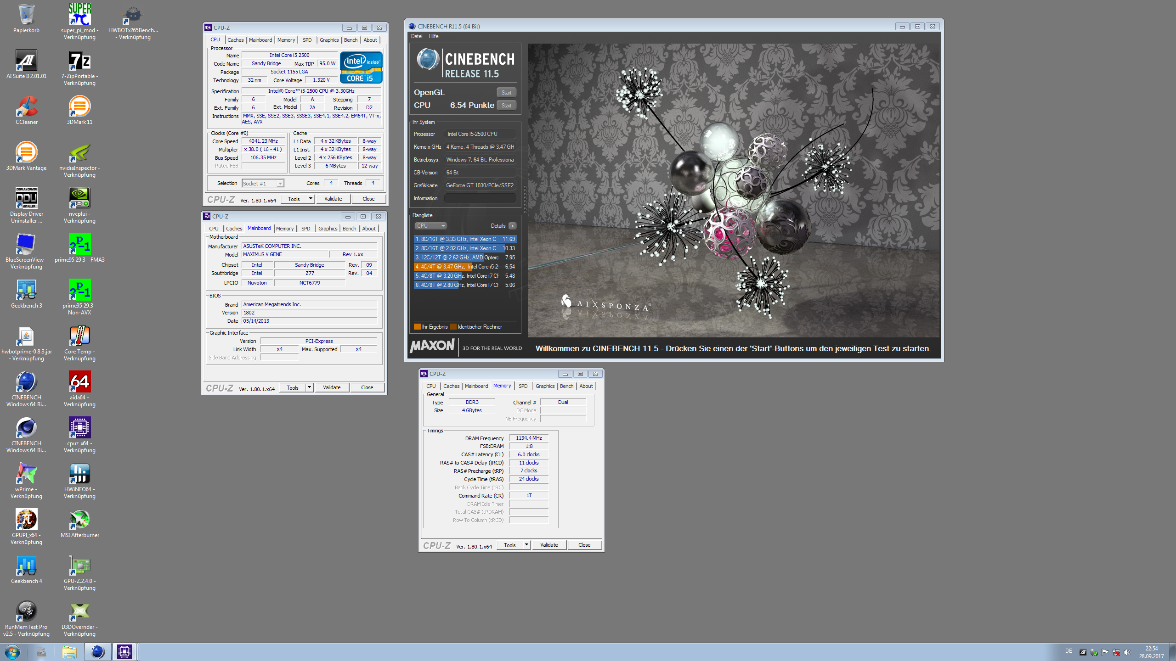This screenshot has height=661, width=1176.
Task: Open 3DMark Vantage desktop icon
Action: pyautogui.click(x=26, y=156)
